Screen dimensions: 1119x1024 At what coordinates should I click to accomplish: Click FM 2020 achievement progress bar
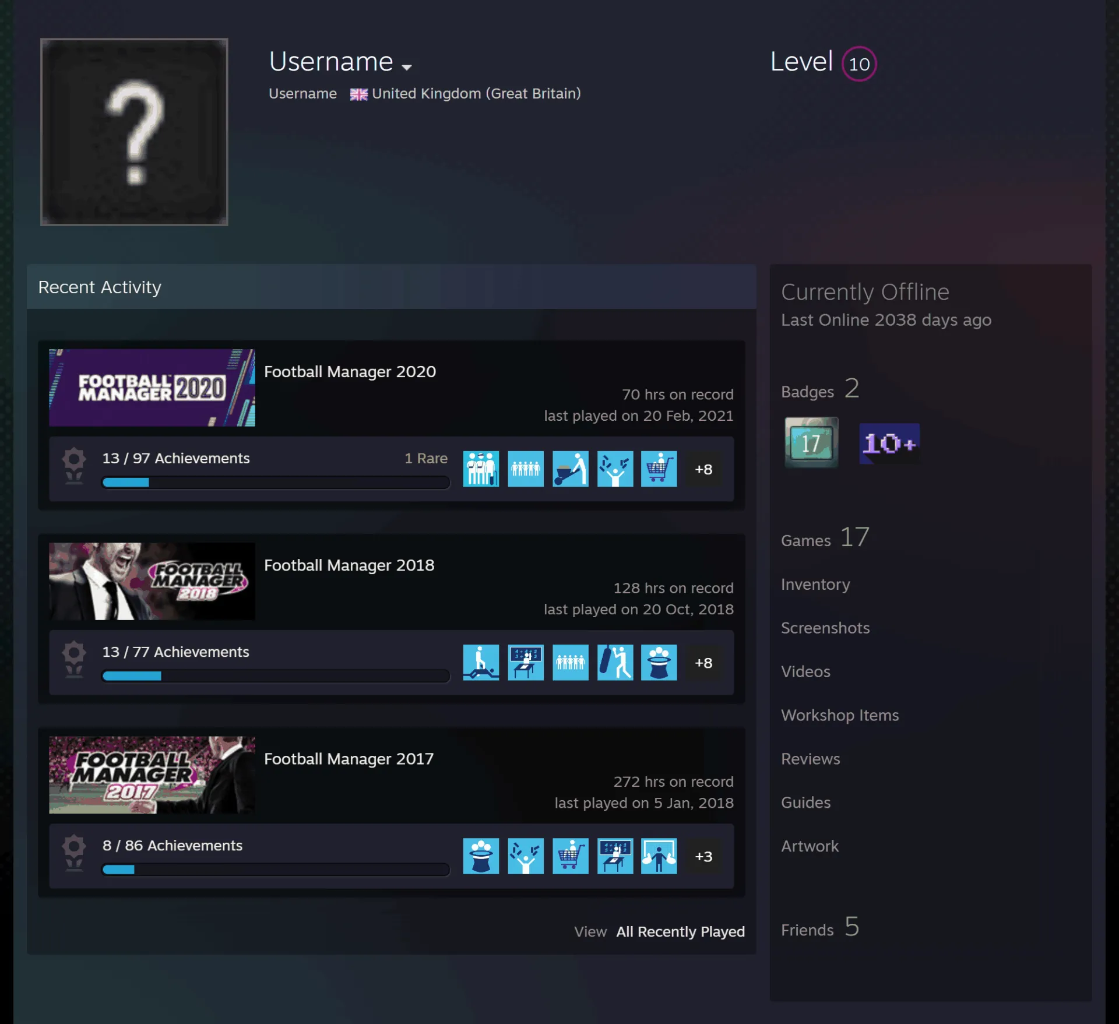pyautogui.click(x=276, y=482)
